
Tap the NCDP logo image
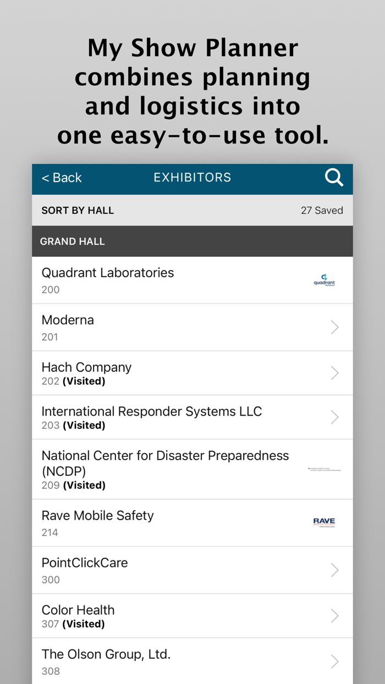click(324, 470)
